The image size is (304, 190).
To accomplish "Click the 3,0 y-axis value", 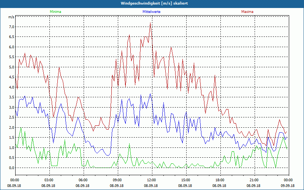I will [x=12, y=108].
